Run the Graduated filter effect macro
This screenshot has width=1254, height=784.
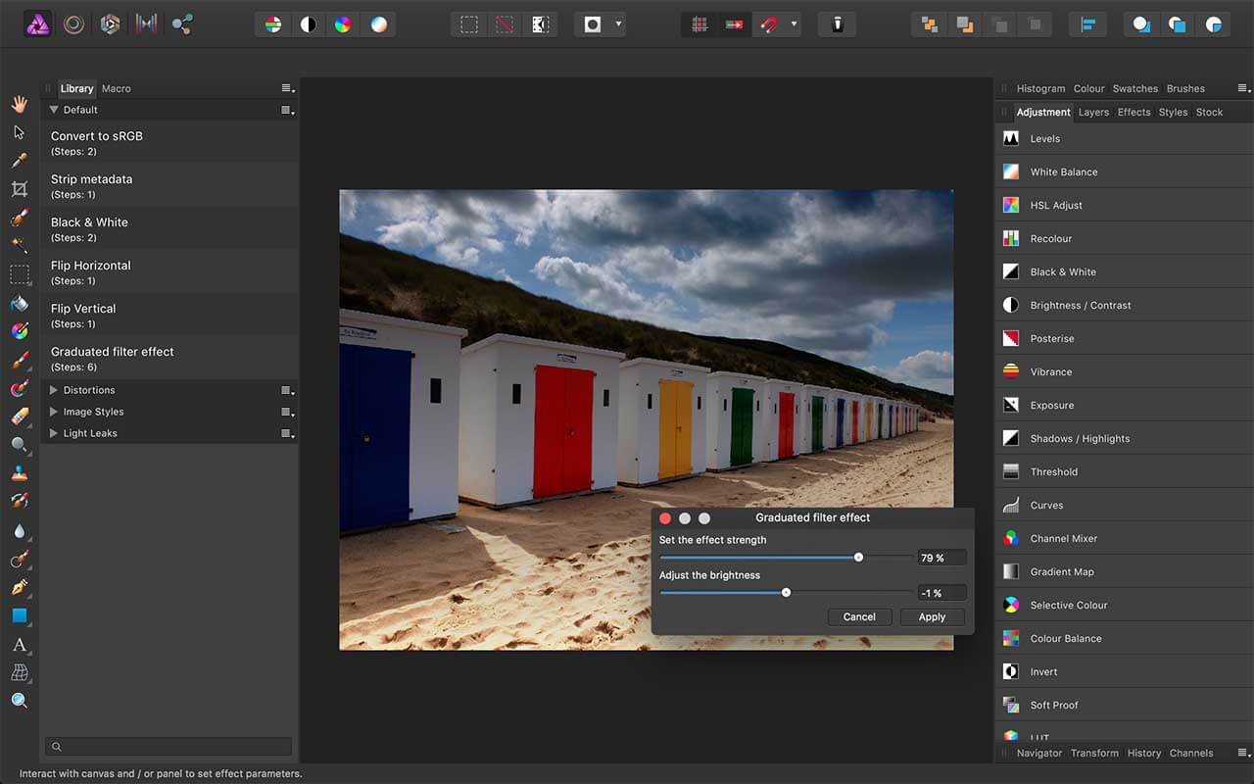(x=169, y=359)
